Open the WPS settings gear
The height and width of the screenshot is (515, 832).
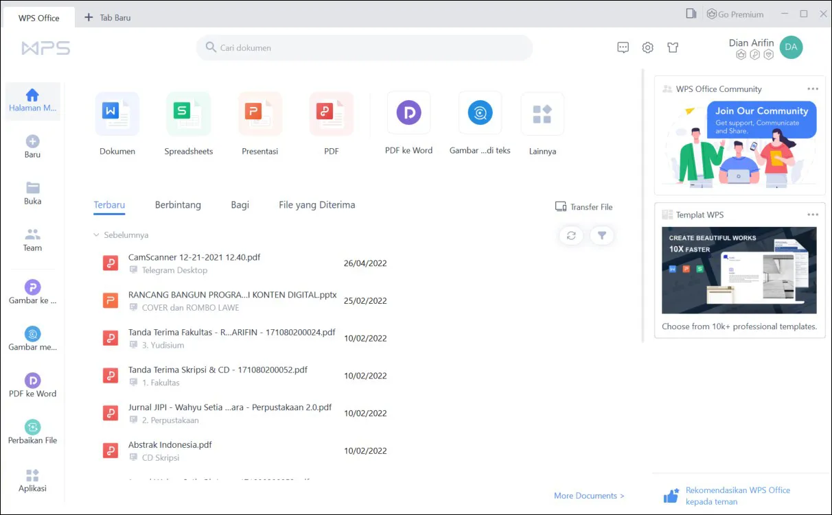(647, 47)
